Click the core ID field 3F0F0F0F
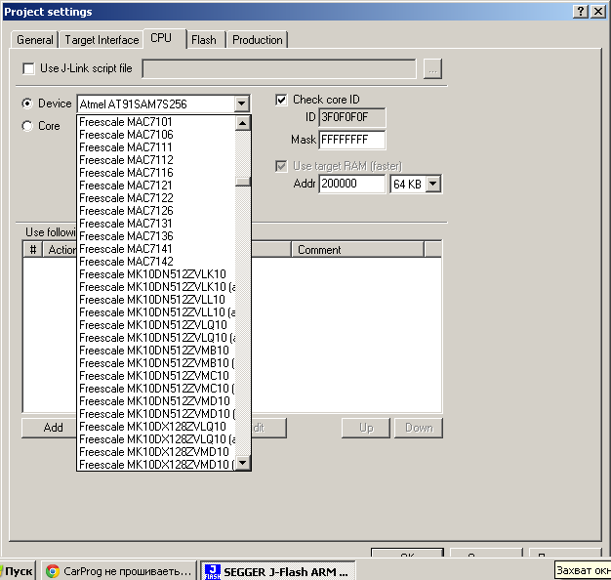Image resolution: width=611 pixels, height=580 pixels. (352, 117)
